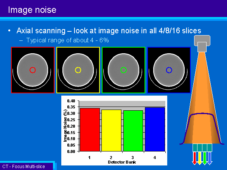Click the blue-bordered phantom CT image

point(169,70)
